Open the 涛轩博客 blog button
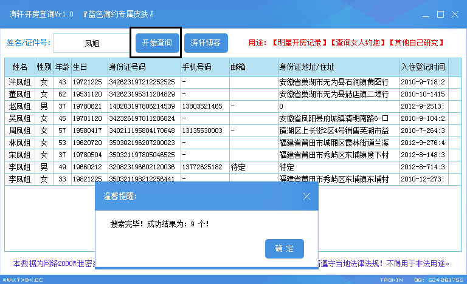 point(206,43)
